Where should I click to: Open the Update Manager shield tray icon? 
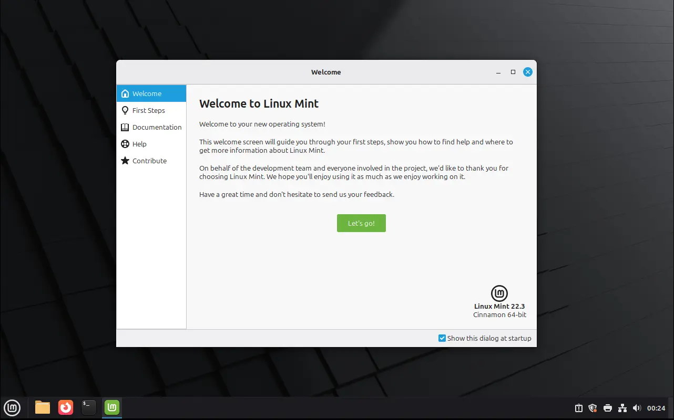click(x=593, y=408)
